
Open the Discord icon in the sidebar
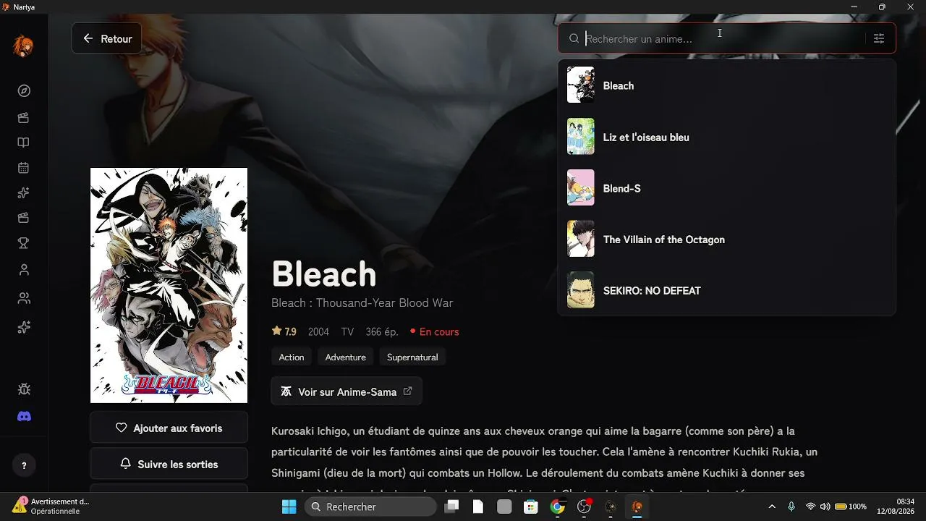(x=24, y=417)
